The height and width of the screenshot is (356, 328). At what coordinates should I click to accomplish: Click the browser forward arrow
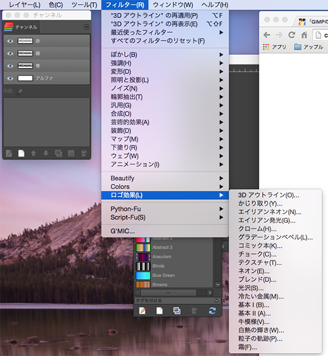279,35
